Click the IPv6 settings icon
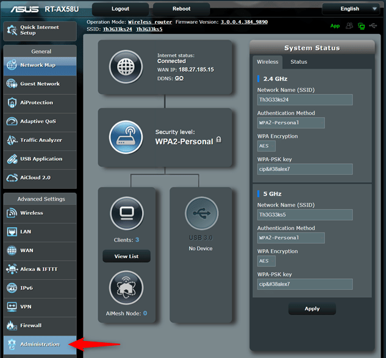This screenshot has width=386, height=358. tap(12, 288)
